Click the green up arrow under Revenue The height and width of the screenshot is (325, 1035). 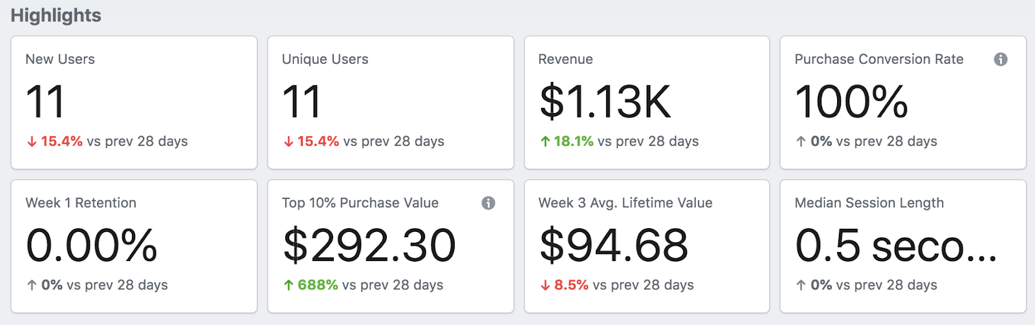pyautogui.click(x=545, y=142)
